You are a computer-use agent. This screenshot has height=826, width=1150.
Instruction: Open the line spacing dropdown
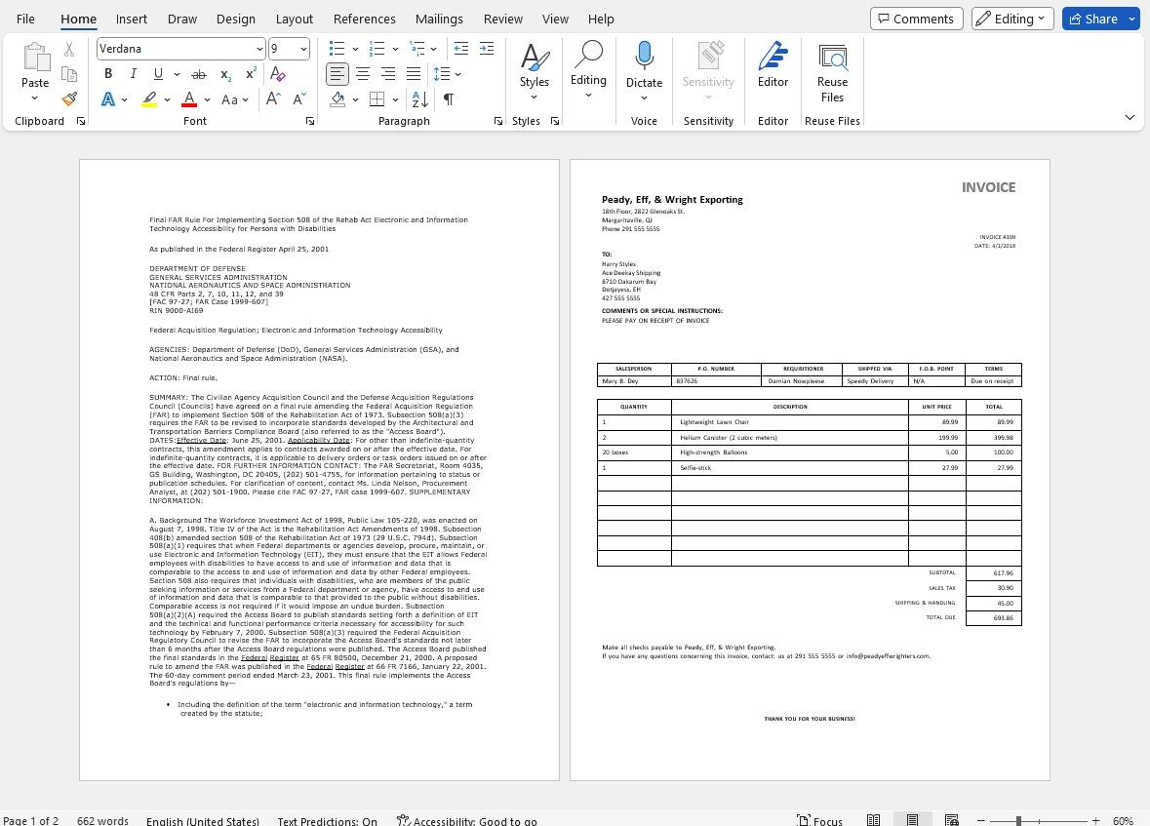click(x=447, y=74)
